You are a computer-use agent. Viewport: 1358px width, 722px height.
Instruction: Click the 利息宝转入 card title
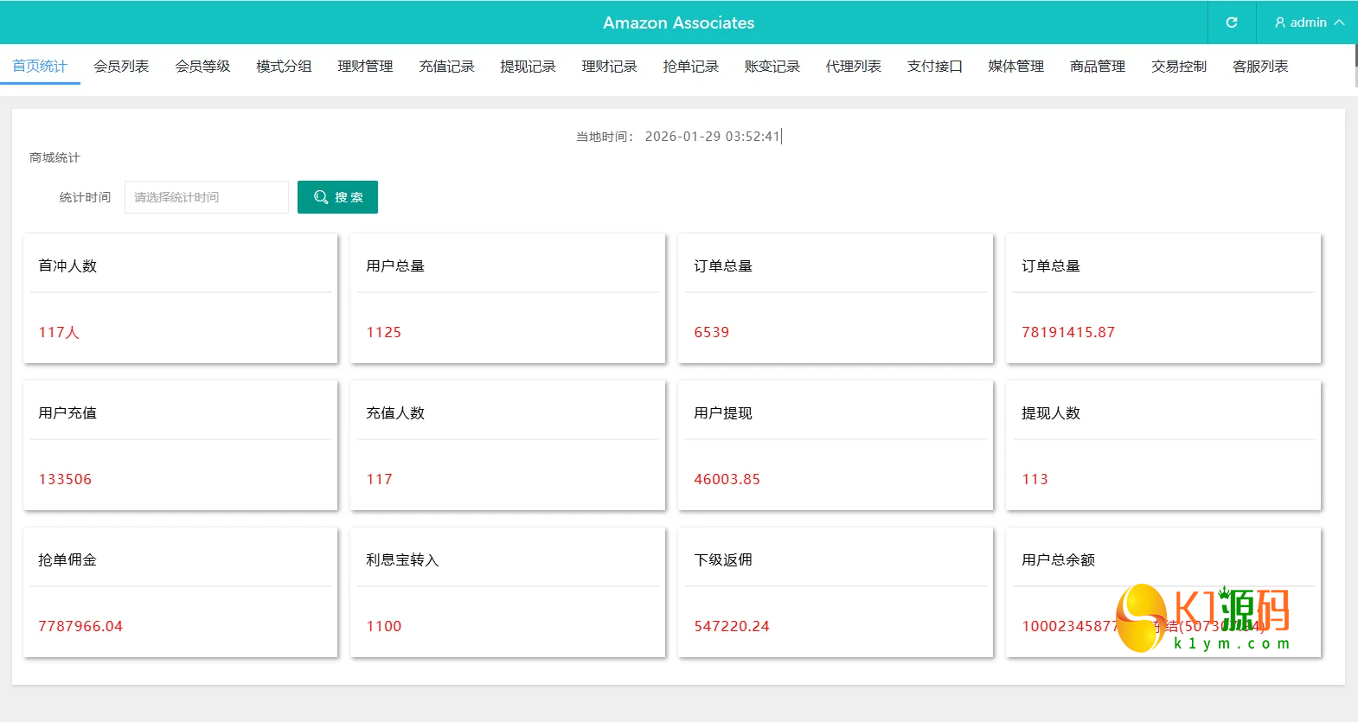click(402, 559)
